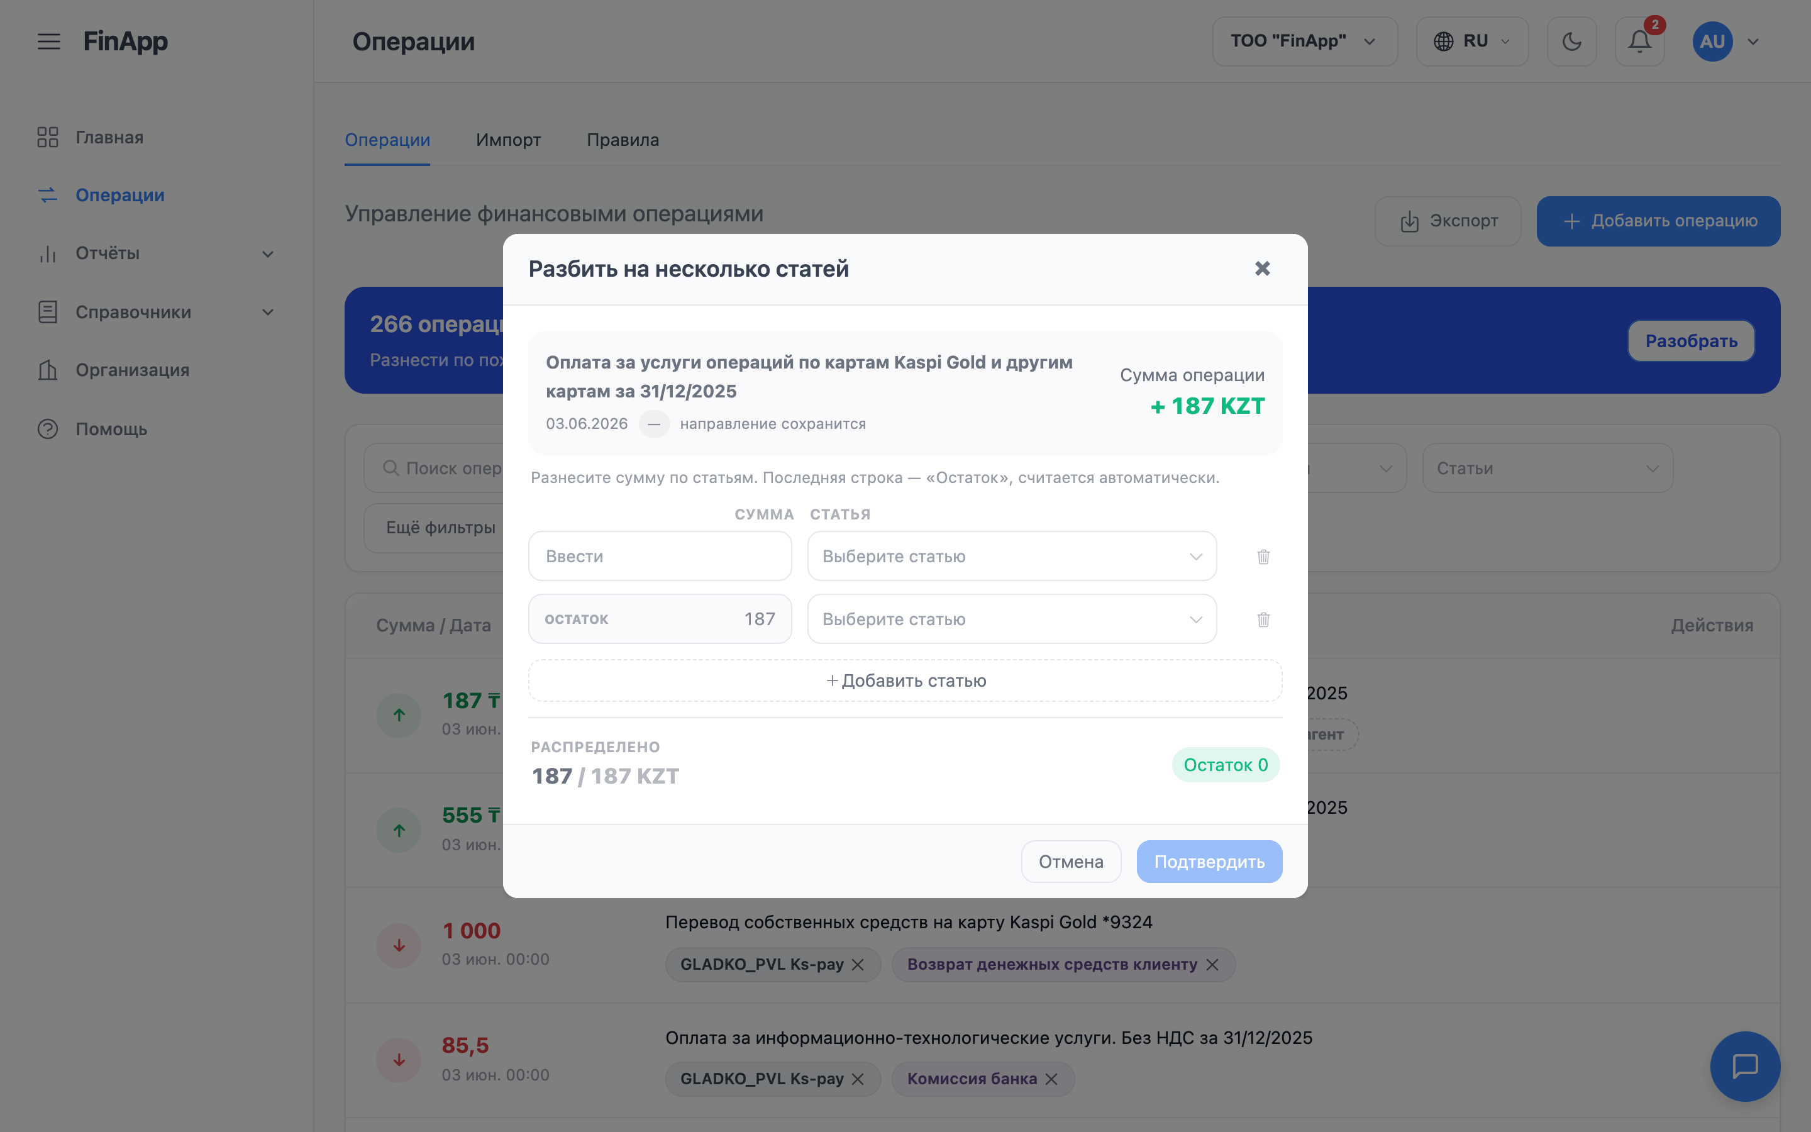Open Главная dashboard icon in sidebar
Image resolution: width=1811 pixels, height=1132 pixels.
[x=48, y=137]
